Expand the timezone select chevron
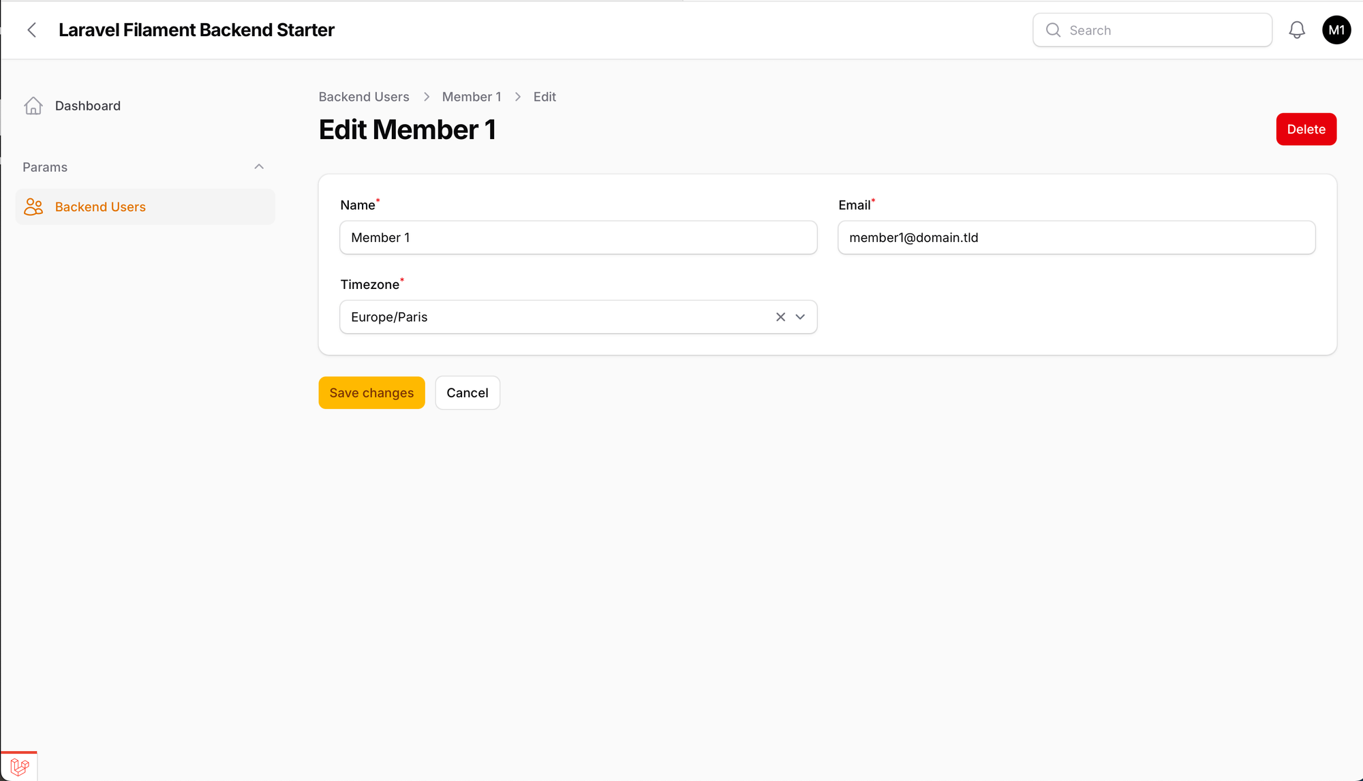Viewport: 1363px width, 781px height. pos(801,317)
